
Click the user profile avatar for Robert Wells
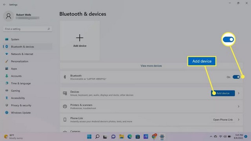(9, 16)
